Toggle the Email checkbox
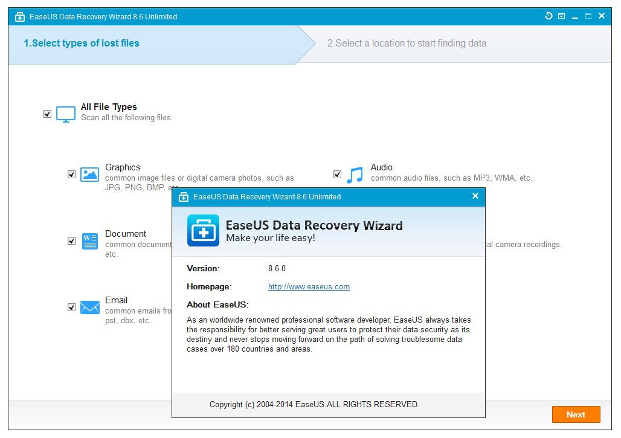Image resolution: width=621 pixels, height=438 pixels. pos(72,308)
